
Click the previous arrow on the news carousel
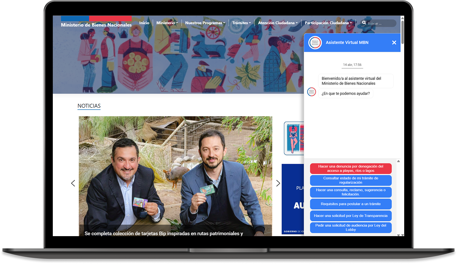(73, 183)
